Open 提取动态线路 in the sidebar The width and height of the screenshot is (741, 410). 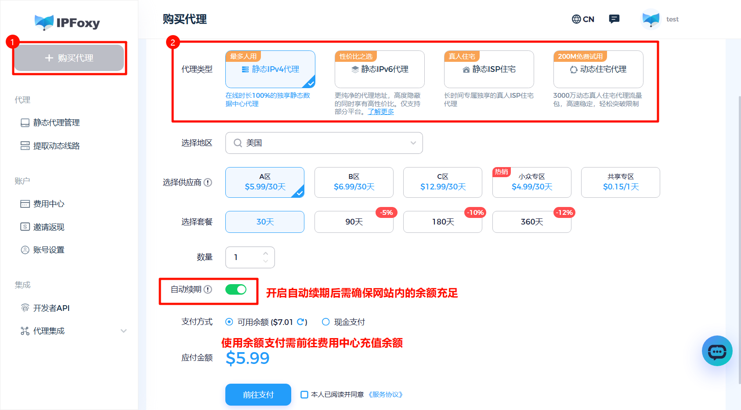click(54, 145)
